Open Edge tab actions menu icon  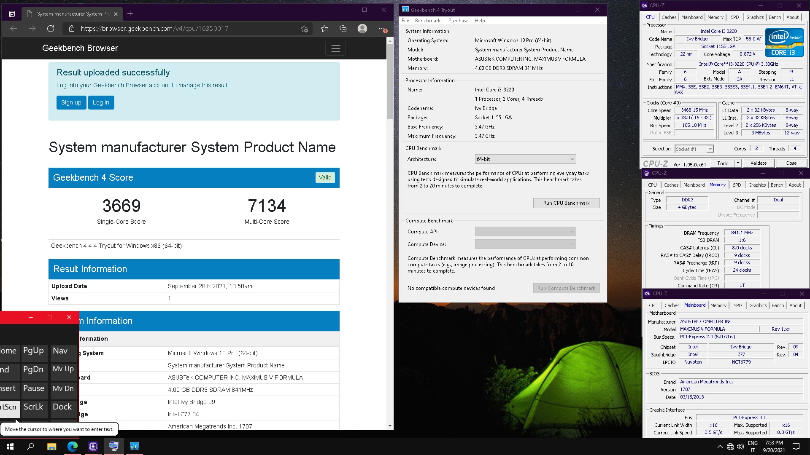[x=12, y=14]
